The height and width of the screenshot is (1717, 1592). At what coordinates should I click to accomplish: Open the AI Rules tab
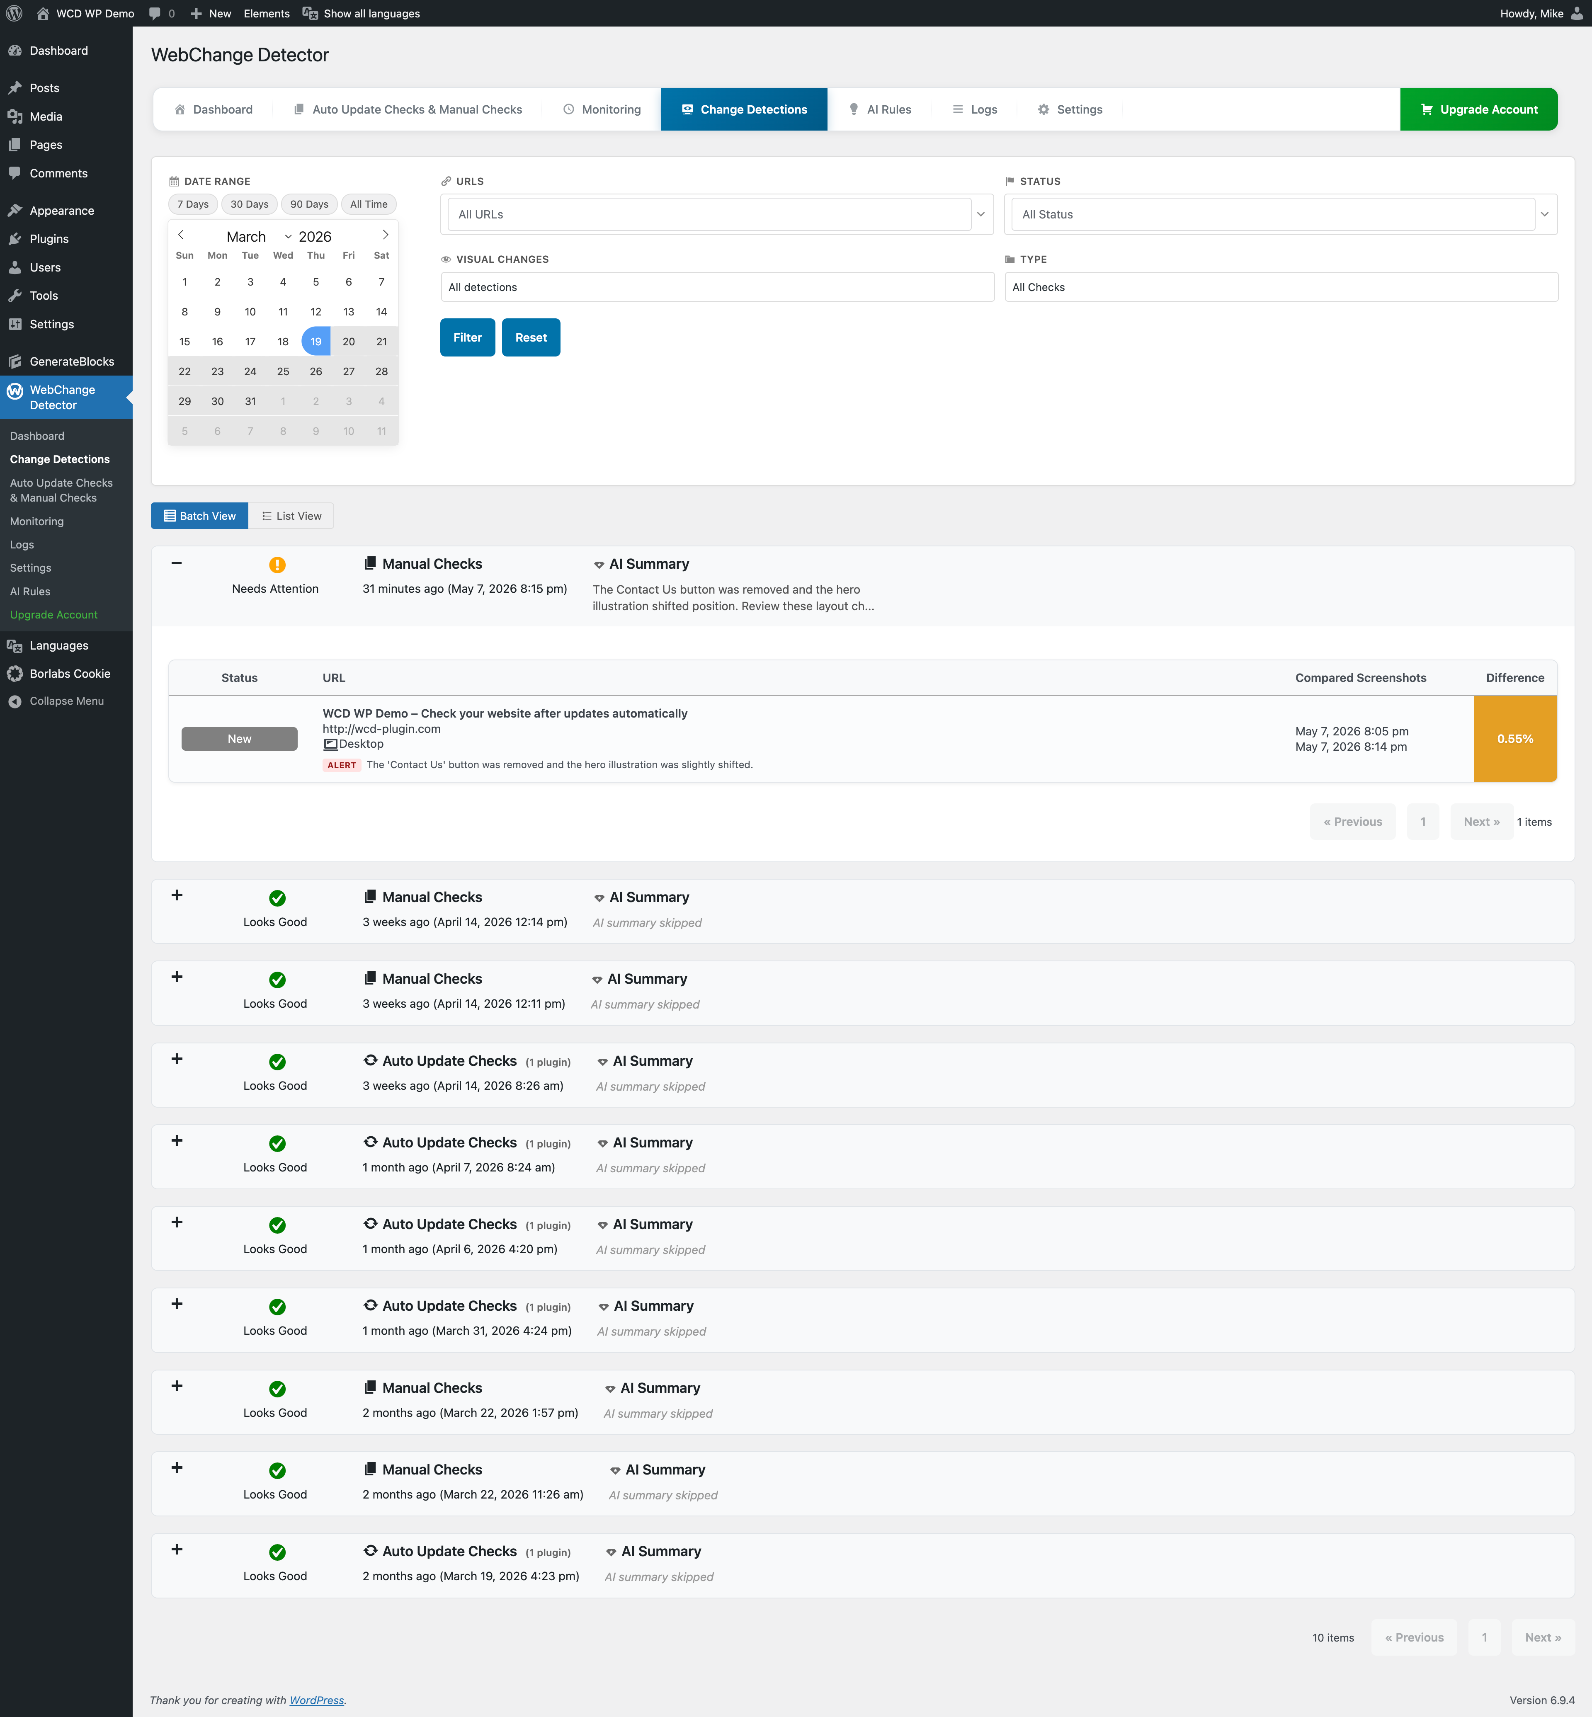point(880,109)
